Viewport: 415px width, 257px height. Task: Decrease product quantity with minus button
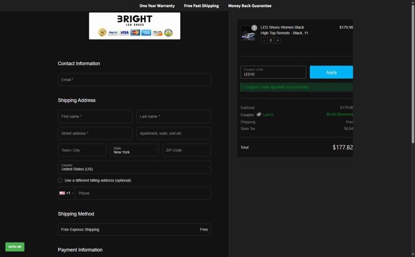tap(264, 40)
